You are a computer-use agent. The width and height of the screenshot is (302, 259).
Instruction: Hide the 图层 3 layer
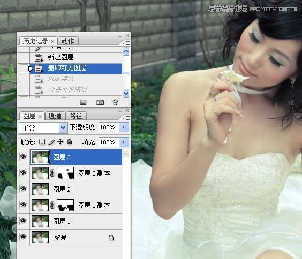pyautogui.click(x=24, y=157)
